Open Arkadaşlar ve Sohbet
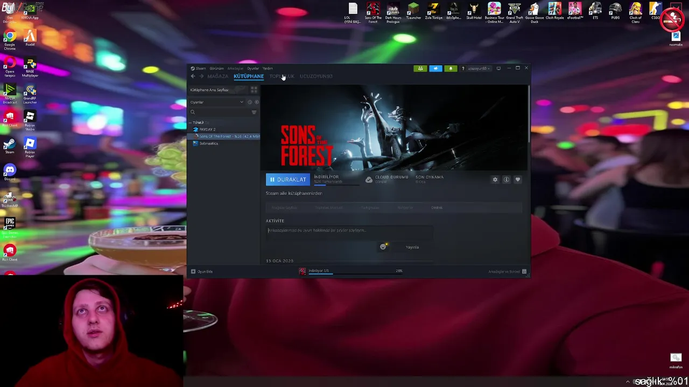This screenshot has height=387, width=689. (x=508, y=271)
